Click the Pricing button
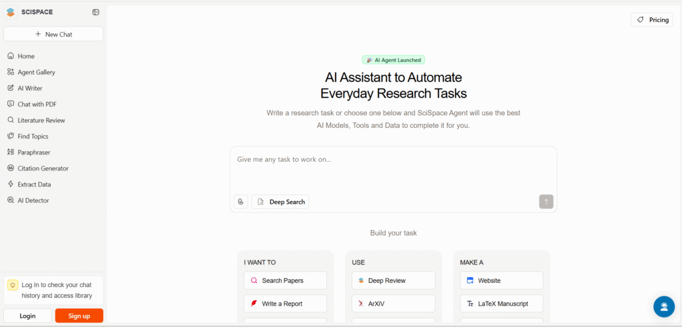The height and width of the screenshot is (327, 682). click(x=651, y=20)
